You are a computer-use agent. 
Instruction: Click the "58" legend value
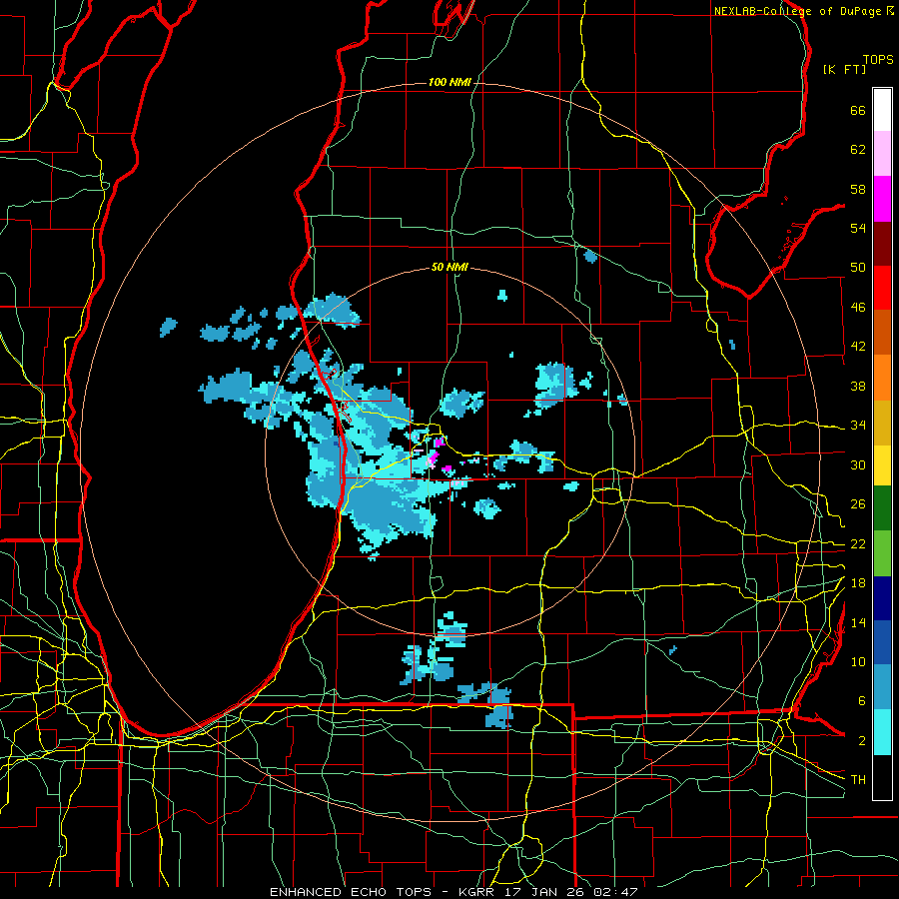point(858,189)
